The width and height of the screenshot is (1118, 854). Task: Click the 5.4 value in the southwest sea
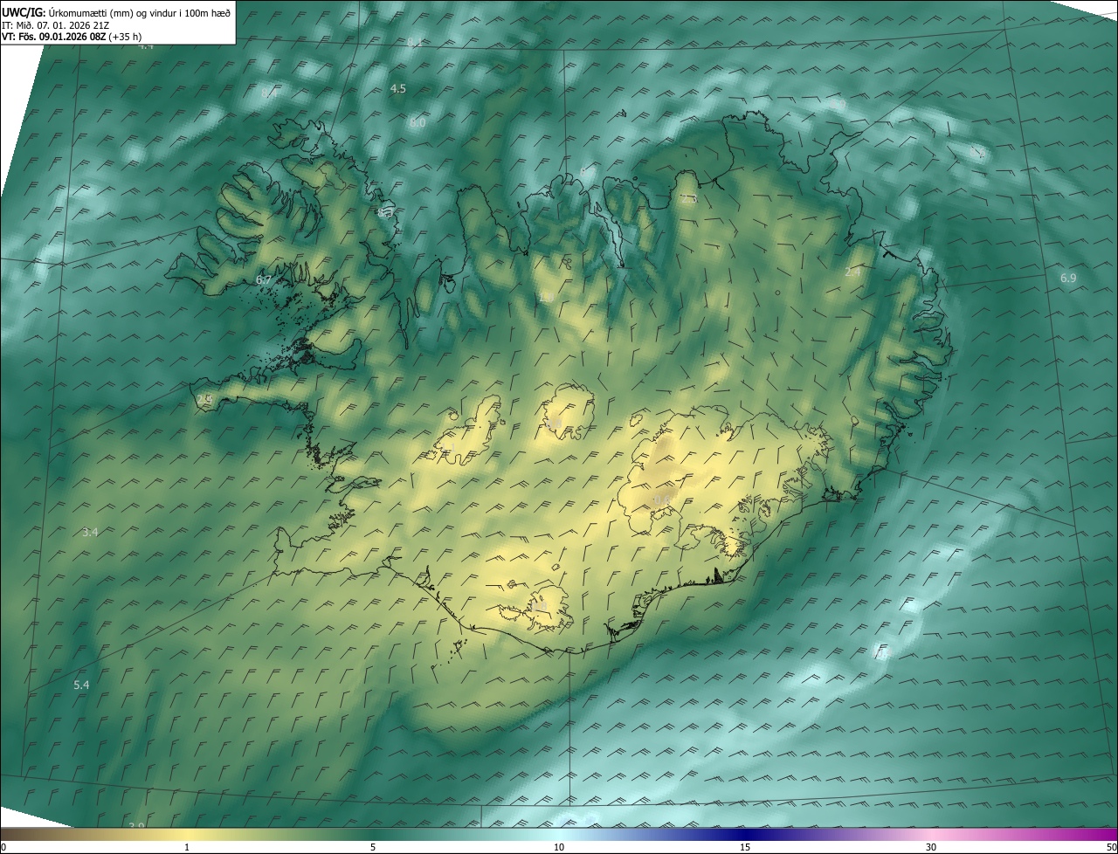(x=81, y=685)
